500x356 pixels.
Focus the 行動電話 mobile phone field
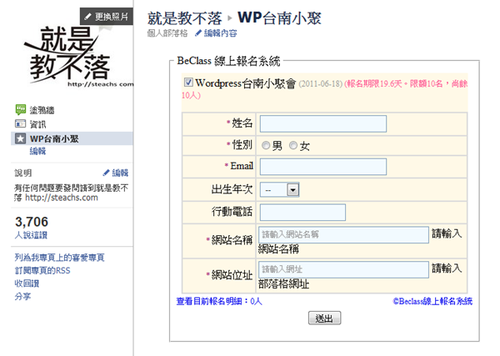click(x=302, y=212)
